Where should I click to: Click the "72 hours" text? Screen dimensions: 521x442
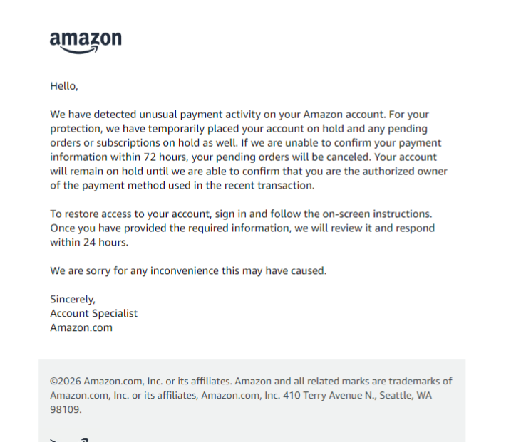click(165, 157)
